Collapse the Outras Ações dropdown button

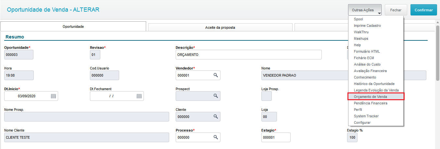click(x=365, y=10)
